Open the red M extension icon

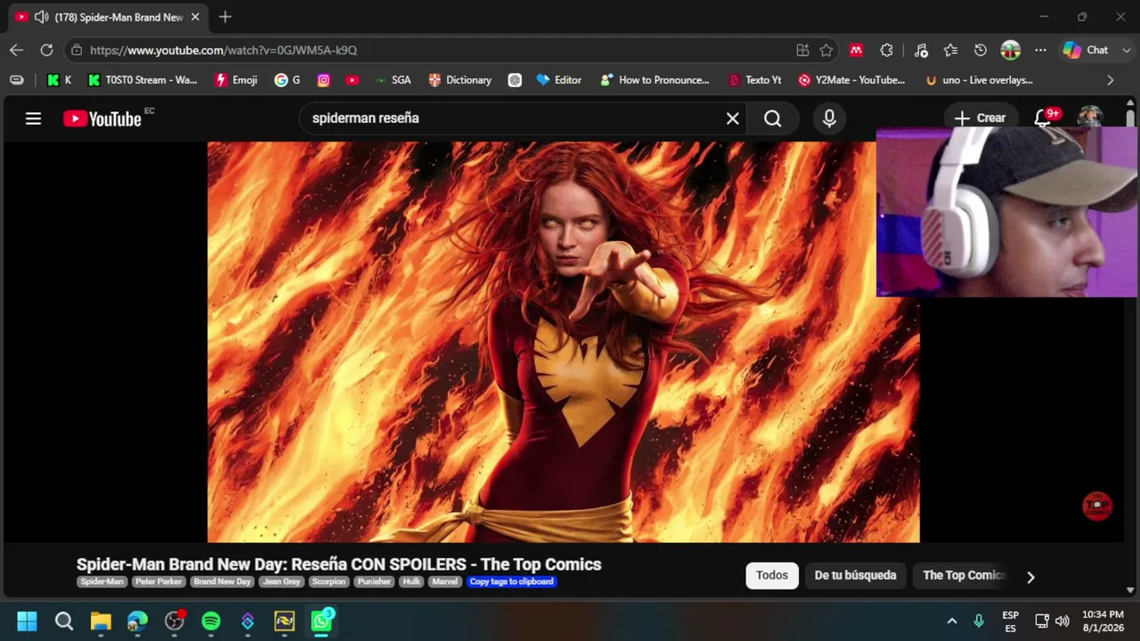[856, 50]
